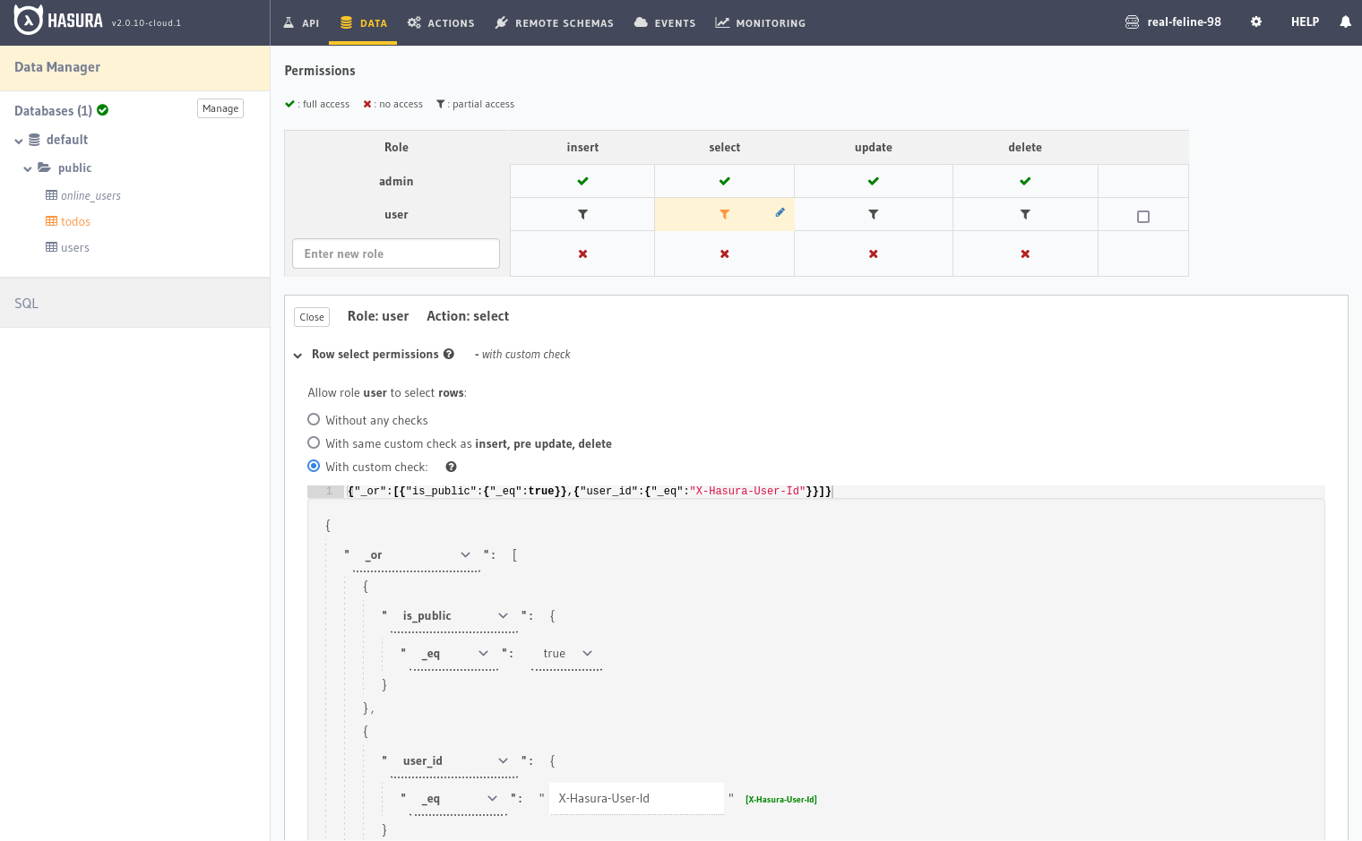Viewport: 1362px width, 841px height.
Task: Select 'Without any checks' radio option
Action: 314,419
